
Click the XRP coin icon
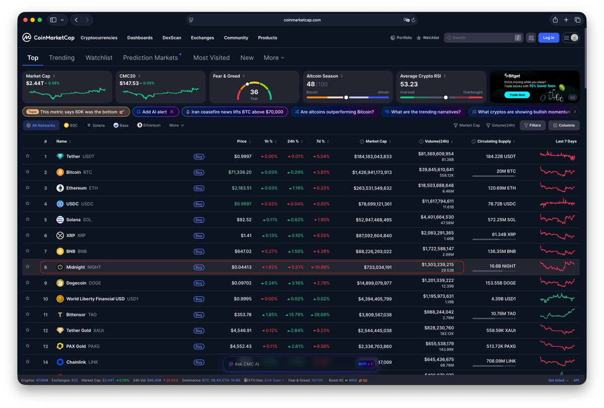click(60, 235)
